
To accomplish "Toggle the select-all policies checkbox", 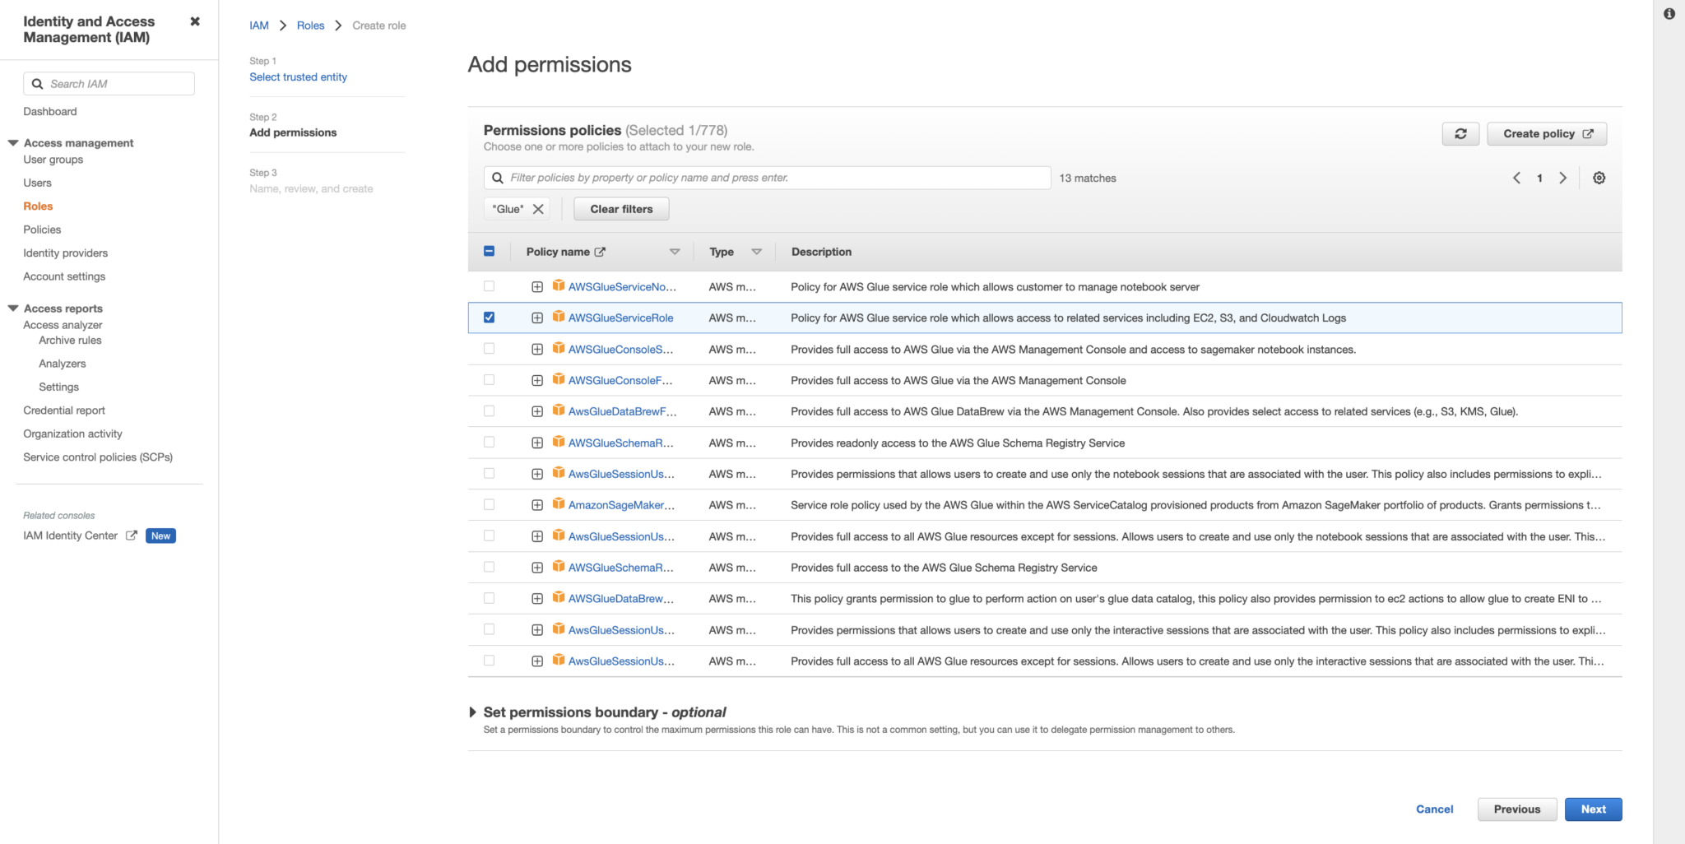I will coord(490,251).
